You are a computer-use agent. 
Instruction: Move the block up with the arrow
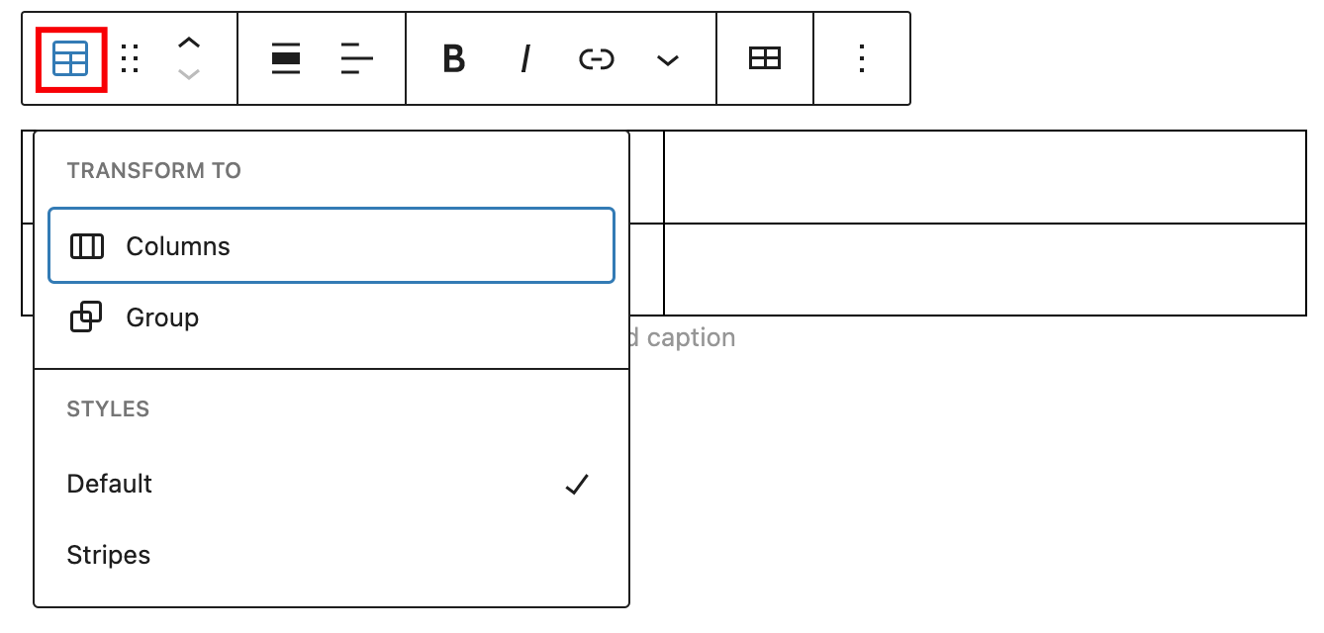pos(188,44)
